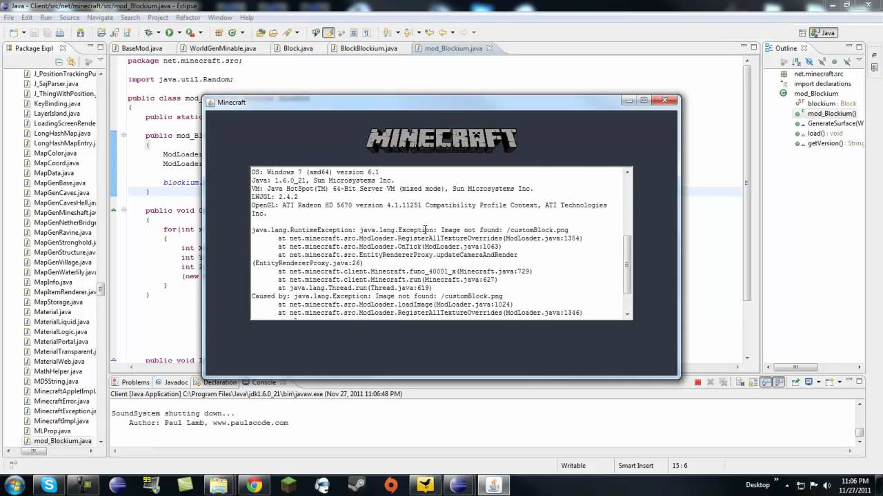Click the Next Annotation icon
Screen dimensions: 883x496
[386, 32]
